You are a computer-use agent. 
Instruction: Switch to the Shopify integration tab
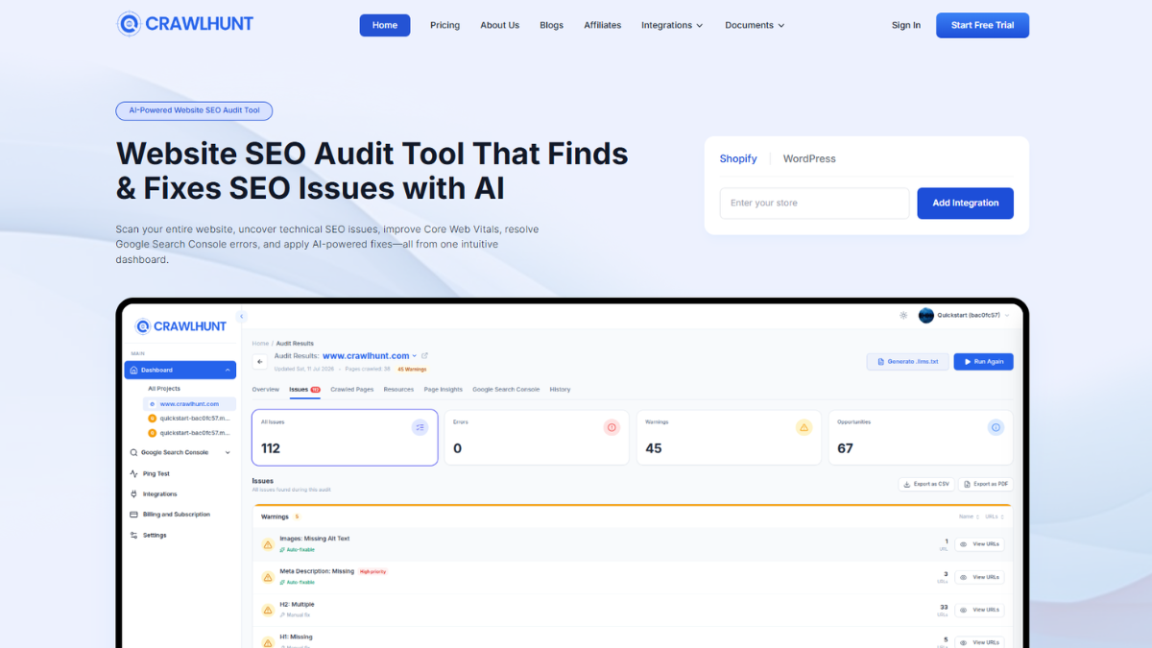738,158
